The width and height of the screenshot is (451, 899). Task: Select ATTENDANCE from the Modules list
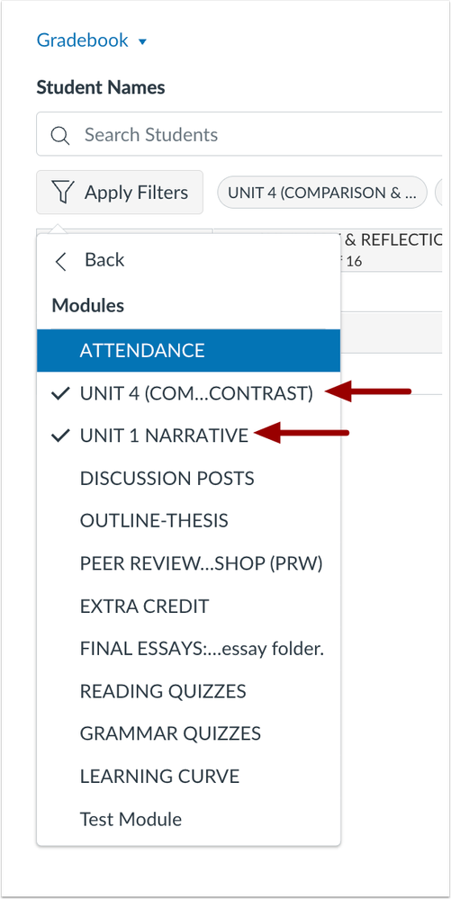(189, 350)
